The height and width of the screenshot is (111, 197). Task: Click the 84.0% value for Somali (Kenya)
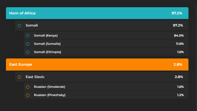179,36
